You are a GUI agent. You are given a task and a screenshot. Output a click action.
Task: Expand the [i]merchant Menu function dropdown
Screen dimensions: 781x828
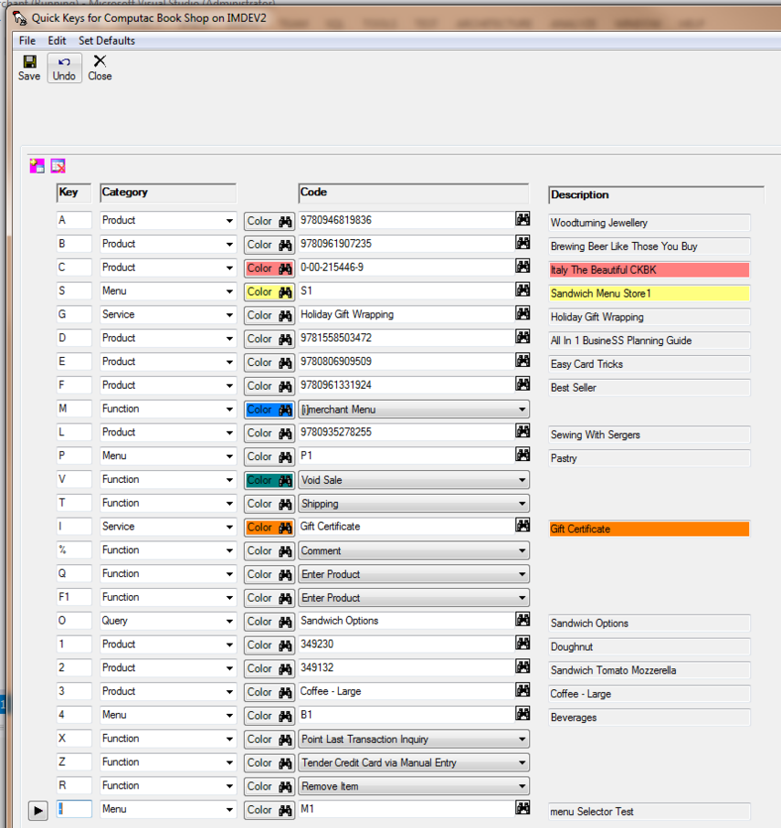(522, 409)
